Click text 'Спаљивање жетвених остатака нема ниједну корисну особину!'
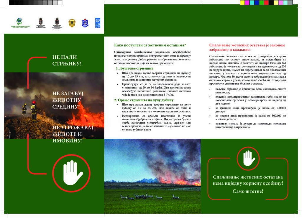Image resolution: width=302 pixels, height=218 pixels. point(248,180)
